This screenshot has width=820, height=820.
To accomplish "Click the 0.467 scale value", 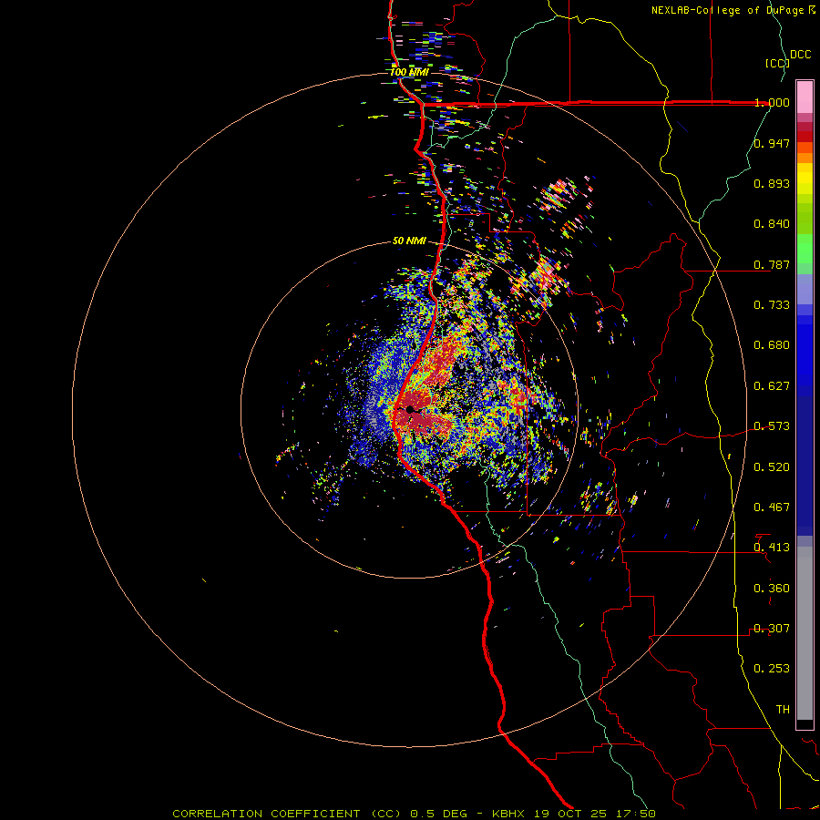I will point(772,507).
